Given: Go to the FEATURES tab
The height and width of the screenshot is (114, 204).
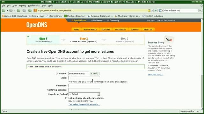Looking at the screenshot, I should pos(106,29).
